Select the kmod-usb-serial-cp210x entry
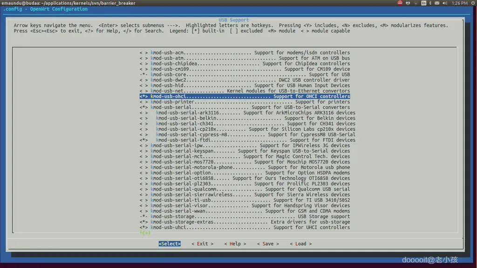477x268 pixels. click(x=247, y=129)
